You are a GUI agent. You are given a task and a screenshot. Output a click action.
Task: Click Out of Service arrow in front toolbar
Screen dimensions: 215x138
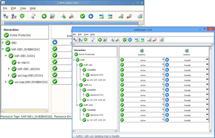point(130,40)
